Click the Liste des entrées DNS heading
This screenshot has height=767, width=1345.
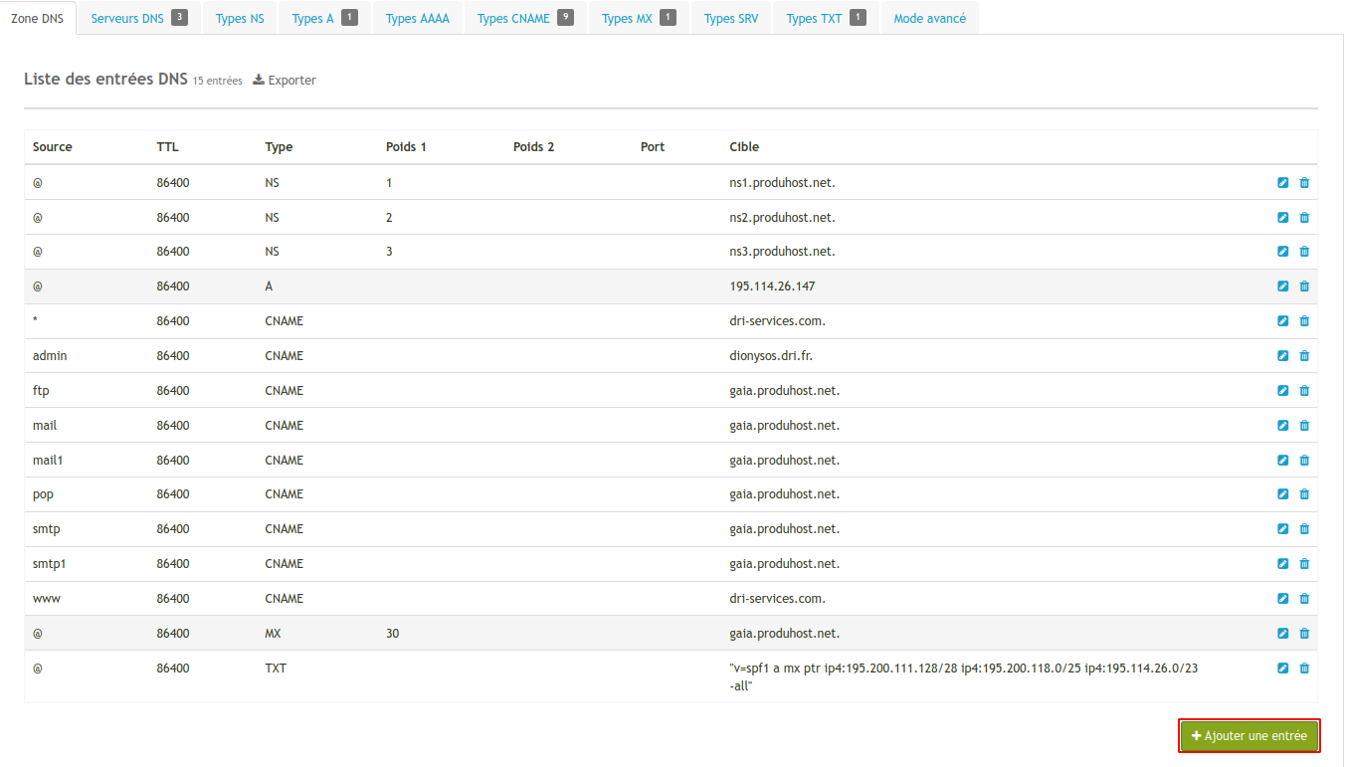pos(105,80)
